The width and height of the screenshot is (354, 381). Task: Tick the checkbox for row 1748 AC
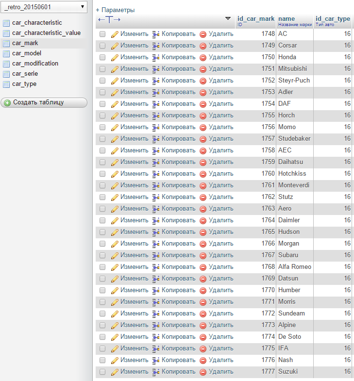pyautogui.click(x=102, y=34)
